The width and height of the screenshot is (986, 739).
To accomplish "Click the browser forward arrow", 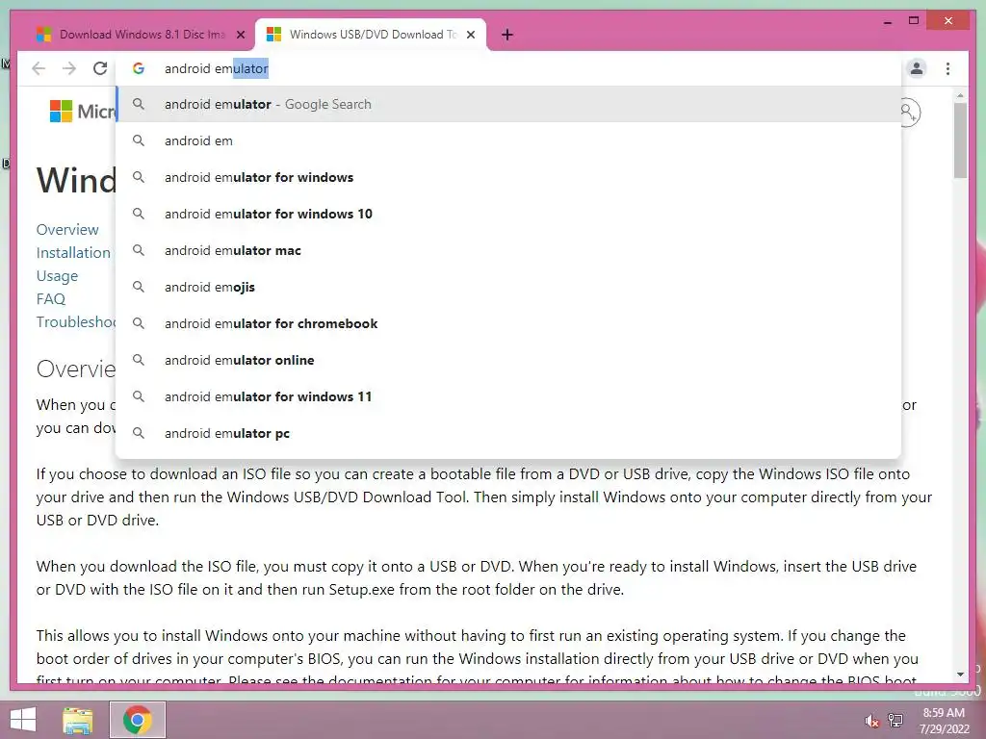I will click(x=69, y=68).
